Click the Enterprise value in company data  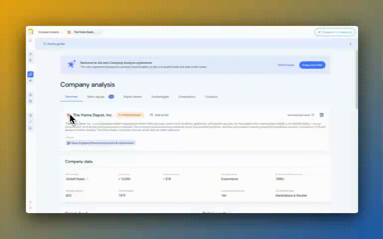click(229, 179)
